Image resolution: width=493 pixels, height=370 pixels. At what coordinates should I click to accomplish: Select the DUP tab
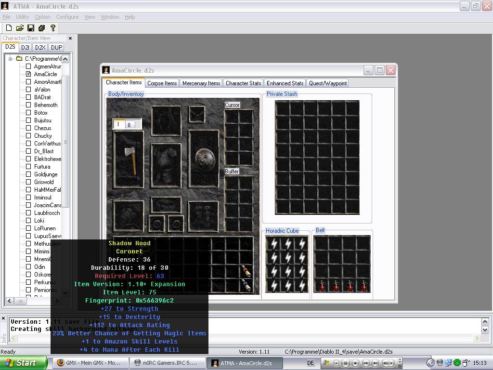57,48
